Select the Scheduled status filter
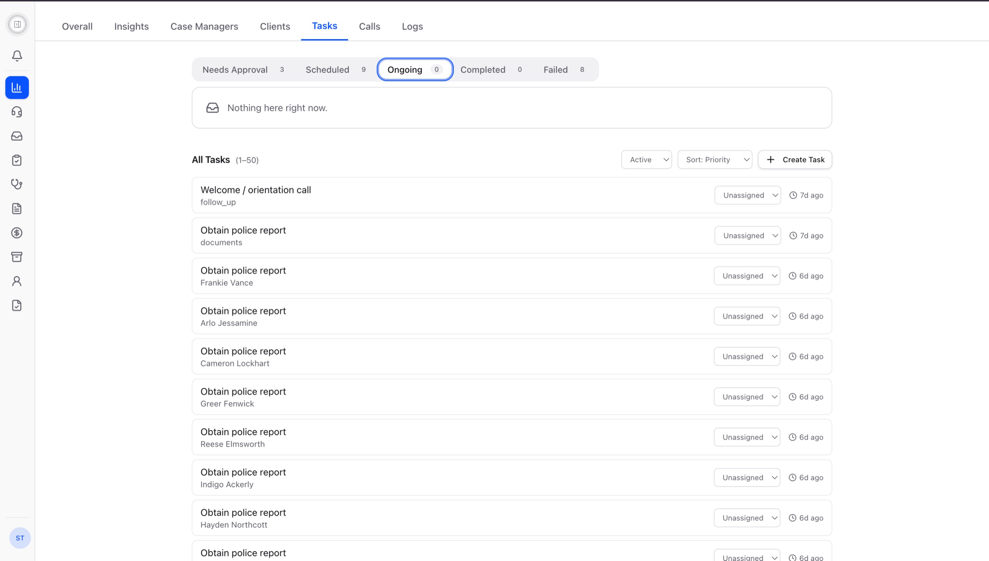Screen dimensions: 989x561 click(x=336, y=70)
